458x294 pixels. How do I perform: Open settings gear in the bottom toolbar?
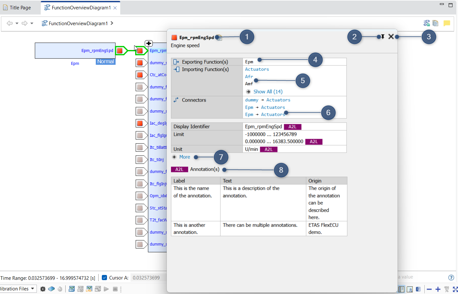(x=43, y=289)
